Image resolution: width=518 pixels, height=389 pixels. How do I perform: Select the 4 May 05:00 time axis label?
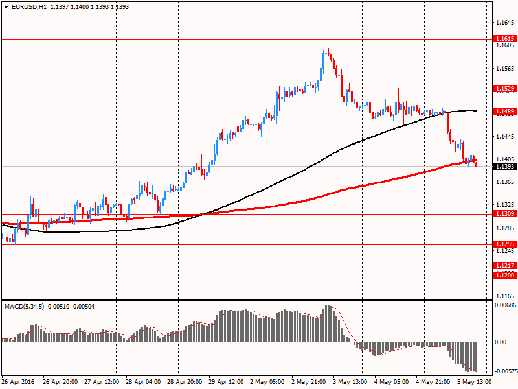click(392, 382)
